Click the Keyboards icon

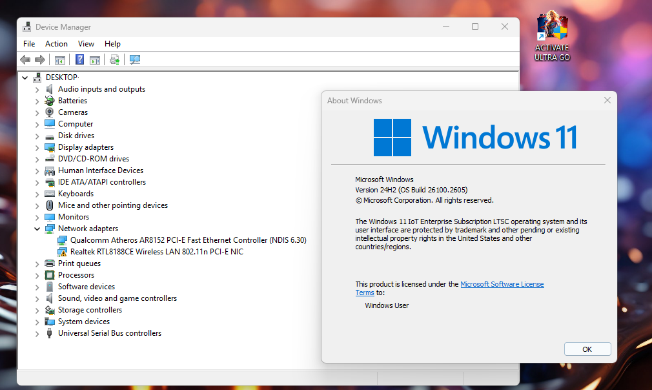[x=50, y=194]
